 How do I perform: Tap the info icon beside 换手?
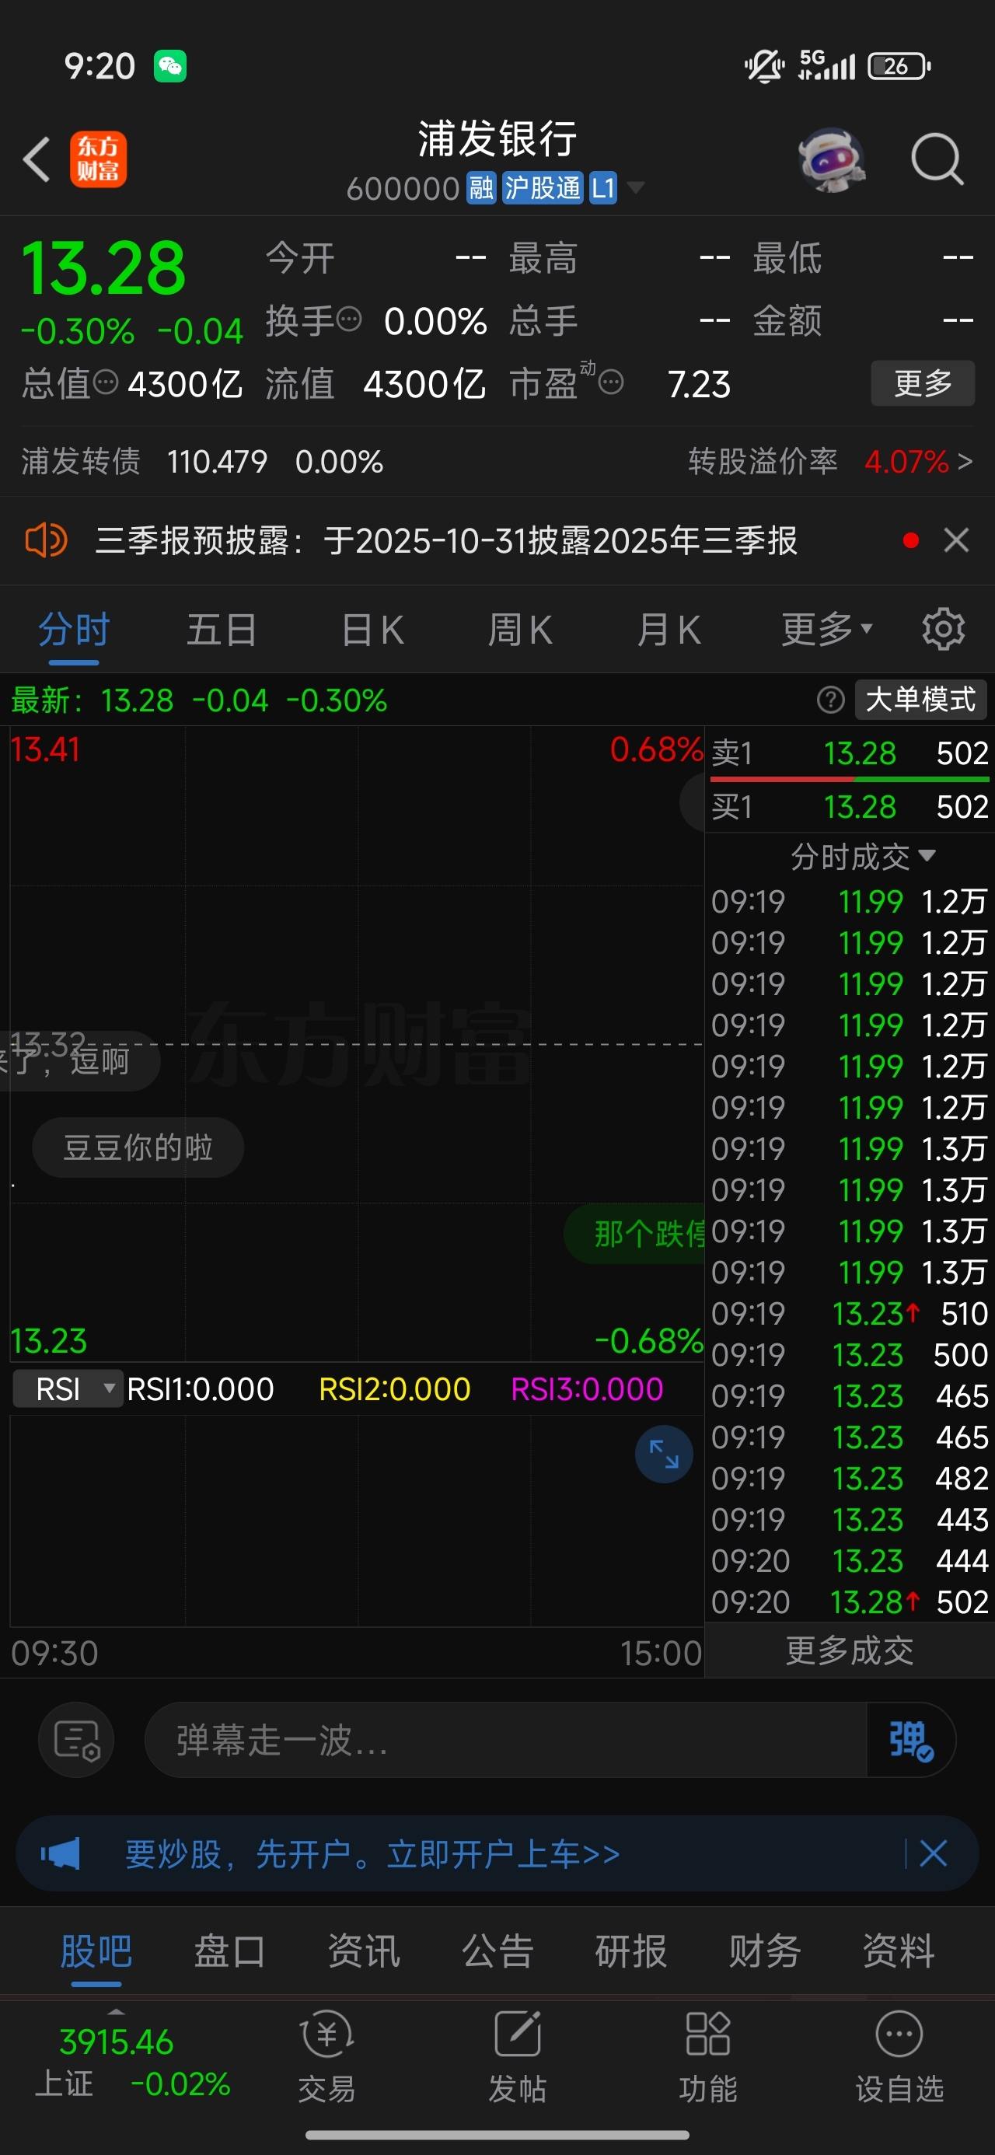[x=349, y=320]
